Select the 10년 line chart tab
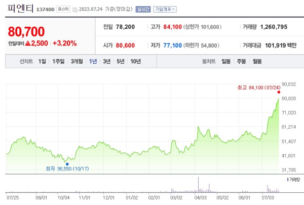This screenshot has height=205, width=304. point(135,61)
